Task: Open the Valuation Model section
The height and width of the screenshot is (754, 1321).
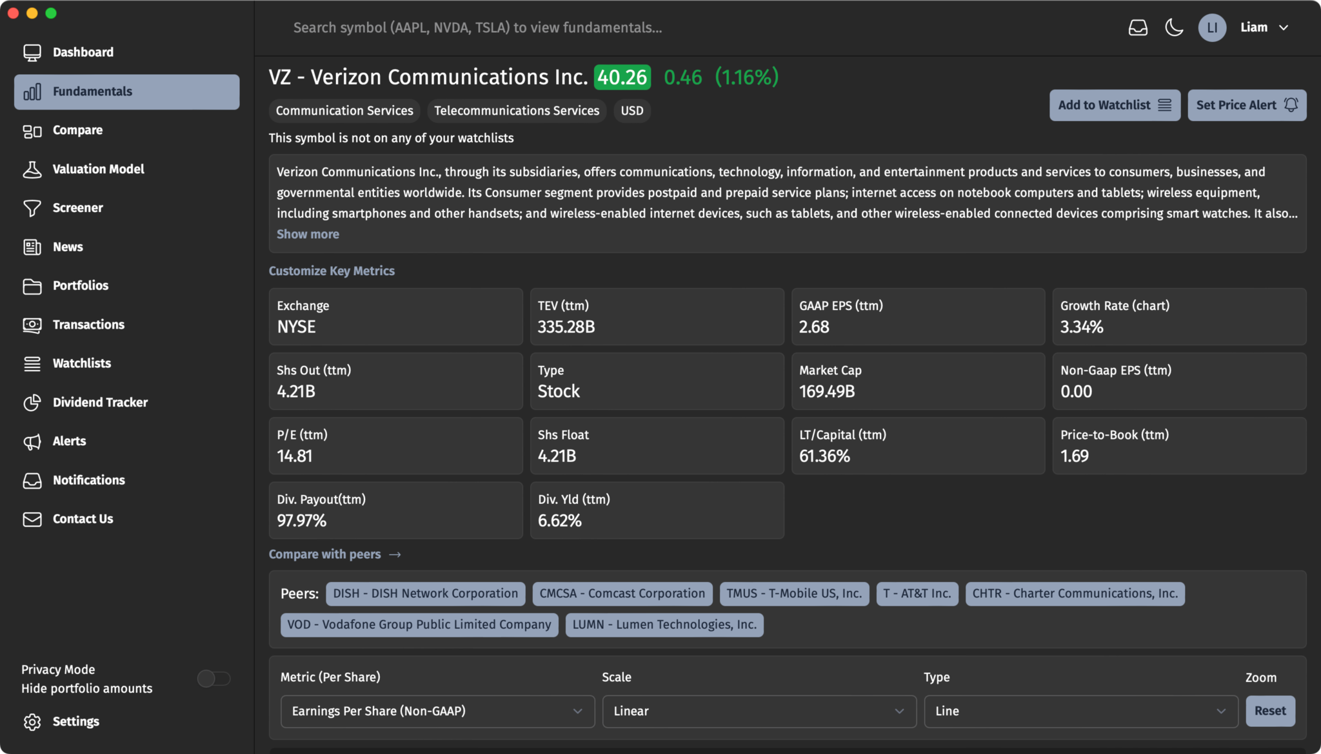Action: pyautogui.click(x=126, y=169)
